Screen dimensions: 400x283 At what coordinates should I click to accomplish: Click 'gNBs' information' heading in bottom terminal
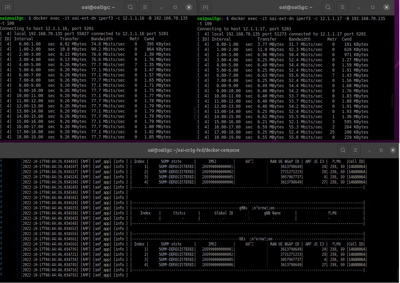coord(257,208)
